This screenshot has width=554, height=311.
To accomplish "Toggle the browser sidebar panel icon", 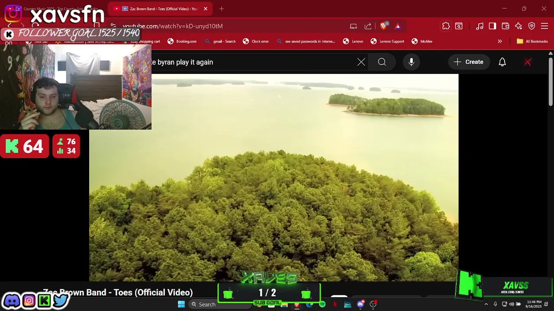I will (x=493, y=26).
